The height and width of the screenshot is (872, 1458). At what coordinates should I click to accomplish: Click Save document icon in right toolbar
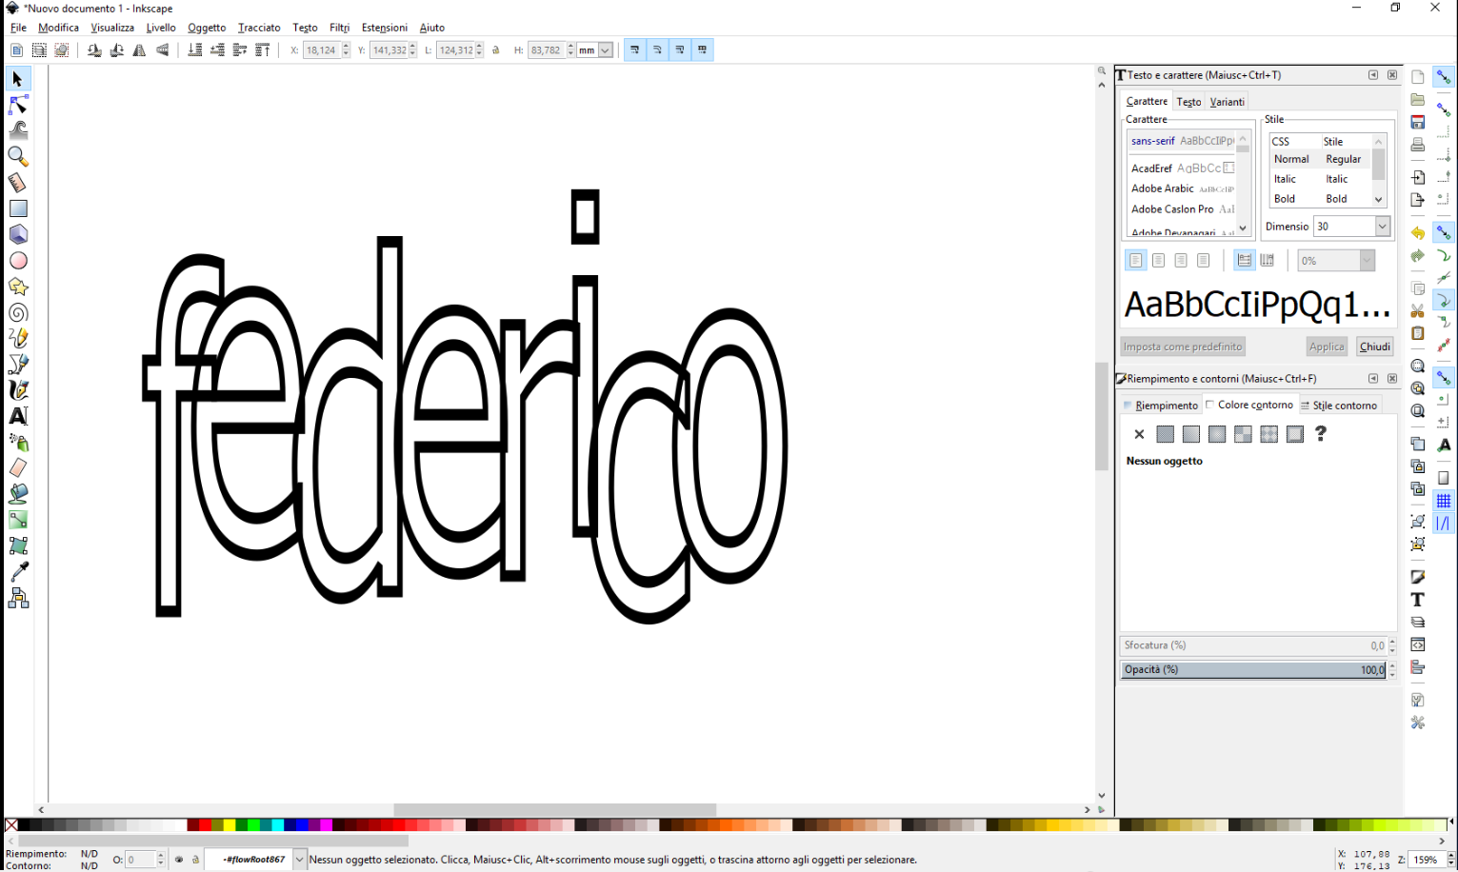tap(1418, 122)
